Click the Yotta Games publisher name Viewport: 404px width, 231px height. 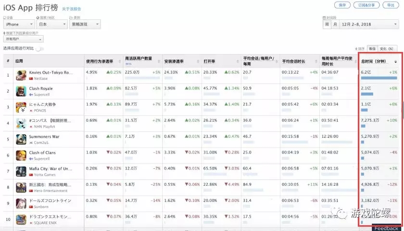click(x=45, y=175)
